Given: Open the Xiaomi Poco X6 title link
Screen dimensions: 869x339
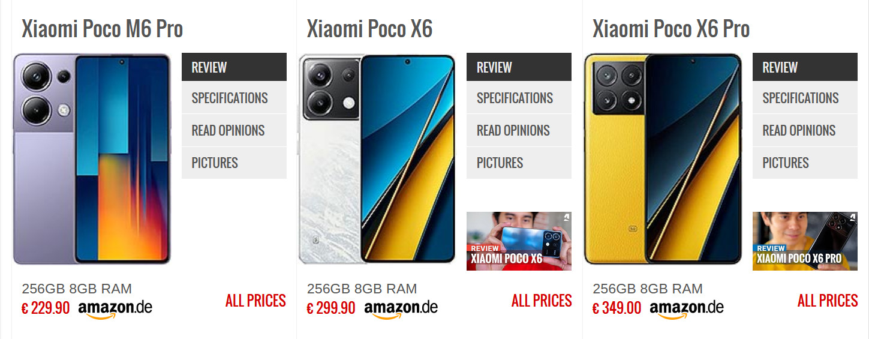Looking at the screenshot, I should click(x=369, y=29).
